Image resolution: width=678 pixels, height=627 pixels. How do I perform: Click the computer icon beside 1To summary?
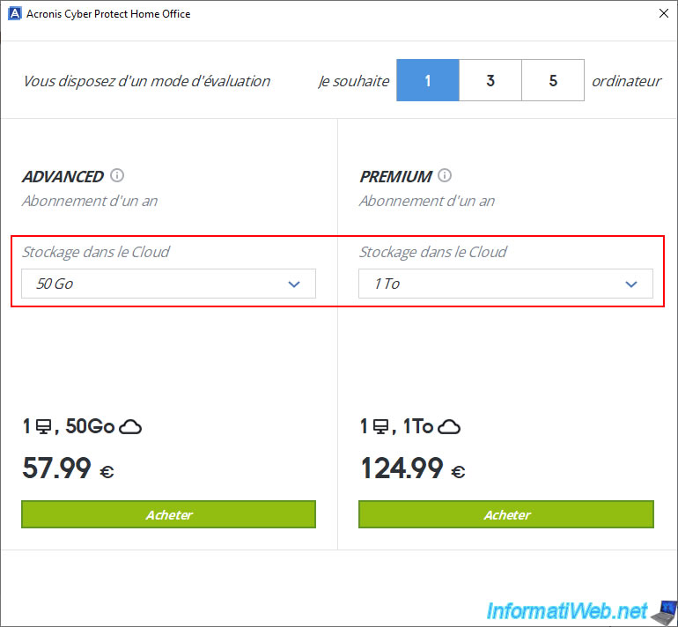(380, 427)
